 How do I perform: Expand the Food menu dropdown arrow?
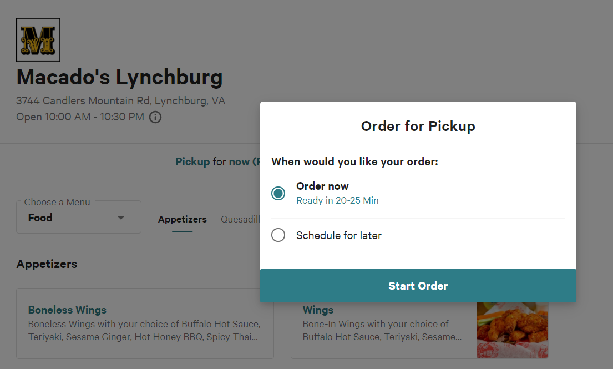click(121, 218)
